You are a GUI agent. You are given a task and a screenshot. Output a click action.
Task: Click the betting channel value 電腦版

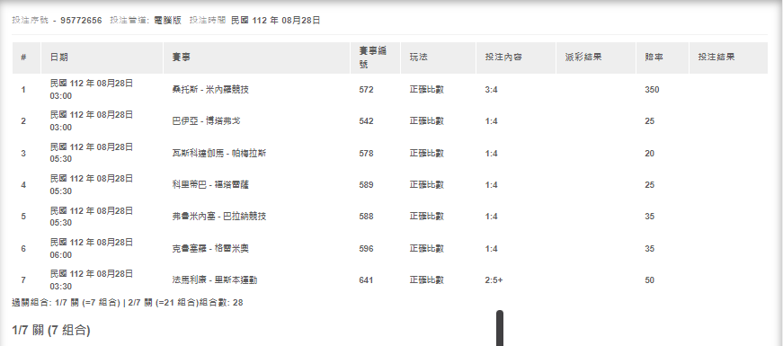(168, 21)
